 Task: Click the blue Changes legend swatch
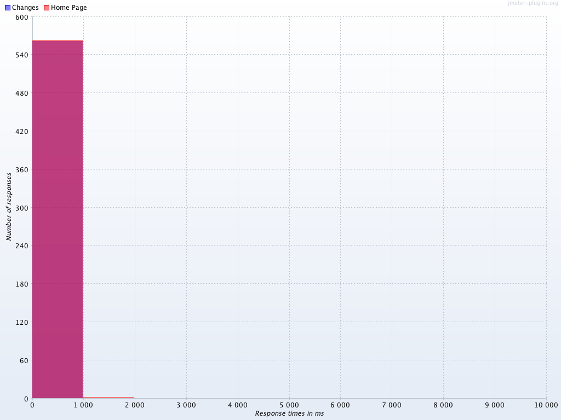click(x=8, y=8)
